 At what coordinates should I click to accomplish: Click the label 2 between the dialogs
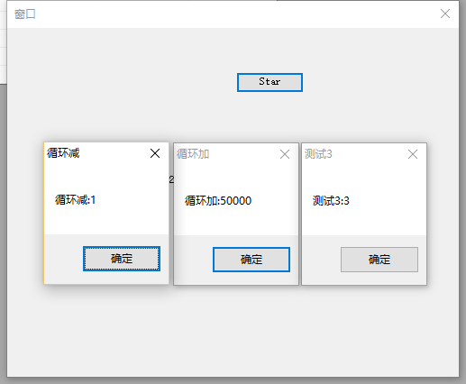[x=171, y=179]
